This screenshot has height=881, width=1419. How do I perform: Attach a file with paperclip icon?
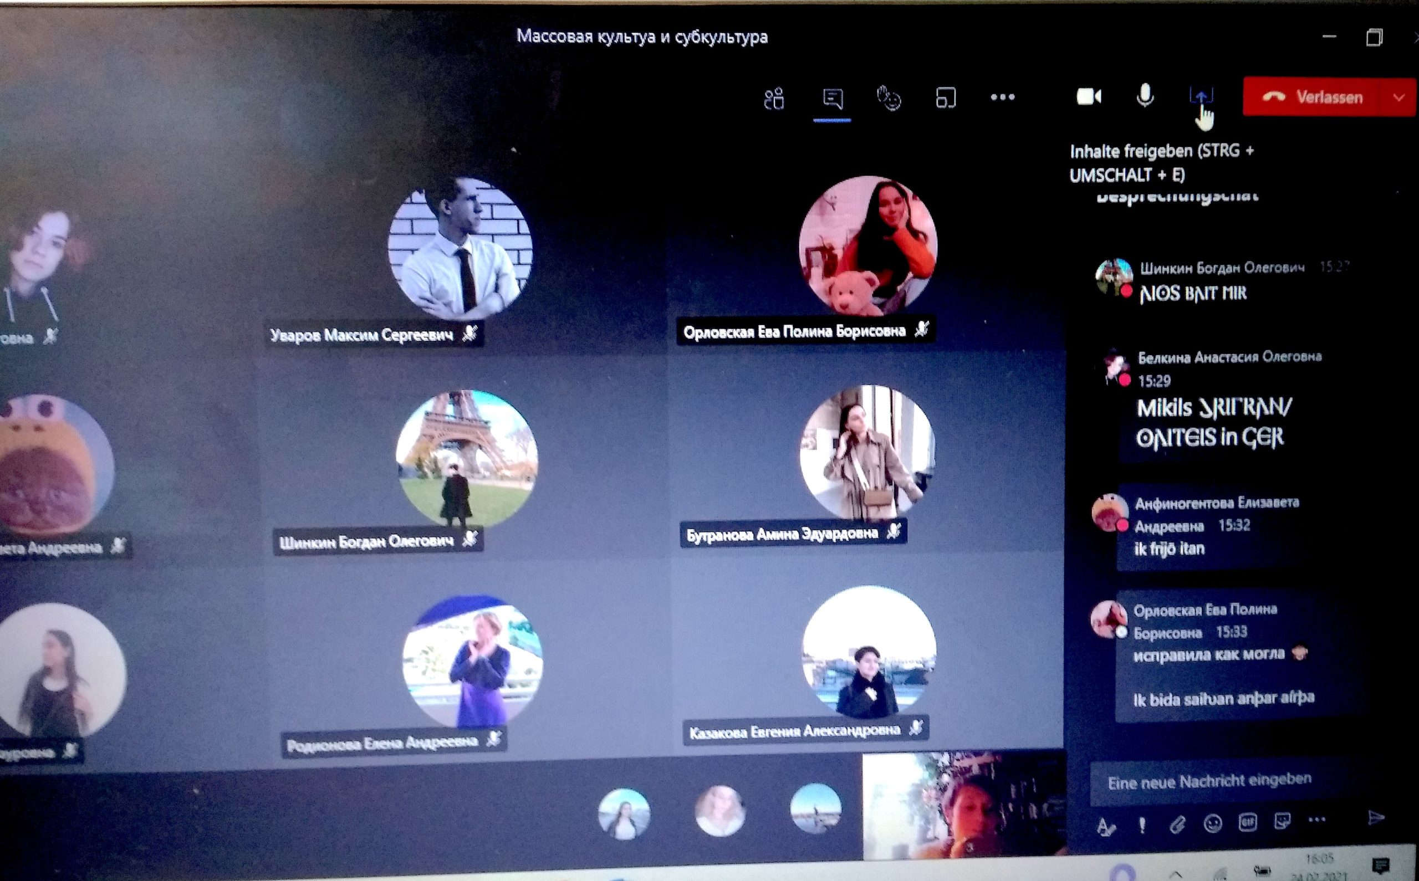click(x=1177, y=824)
